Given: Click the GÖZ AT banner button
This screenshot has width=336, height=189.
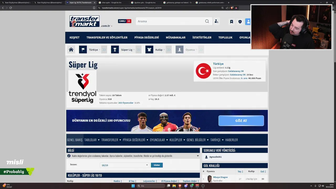Looking at the screenshot, I should tap(241, 121).
